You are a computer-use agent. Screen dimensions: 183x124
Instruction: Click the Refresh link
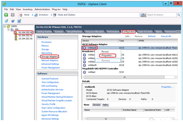pos(152,36)
